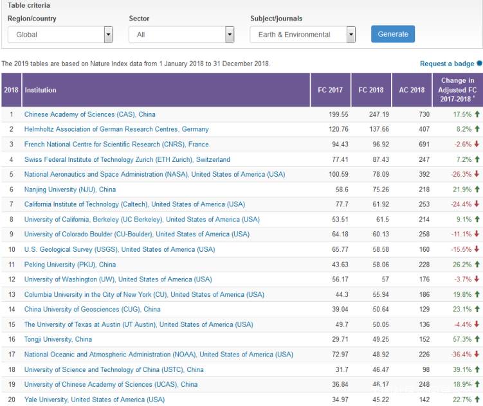Open Yale University institution page
Screen dimensions: 483x406
(x=95, y=400)
